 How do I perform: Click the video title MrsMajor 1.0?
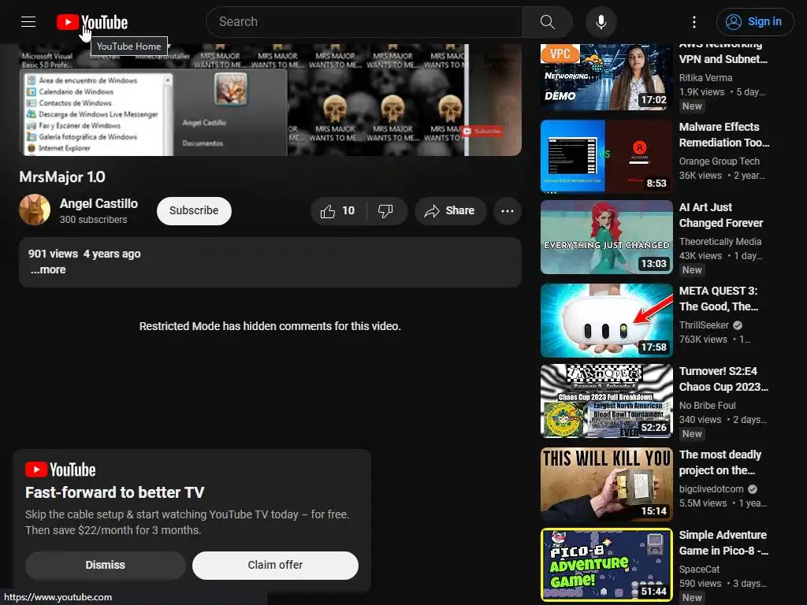pos(62,177)
